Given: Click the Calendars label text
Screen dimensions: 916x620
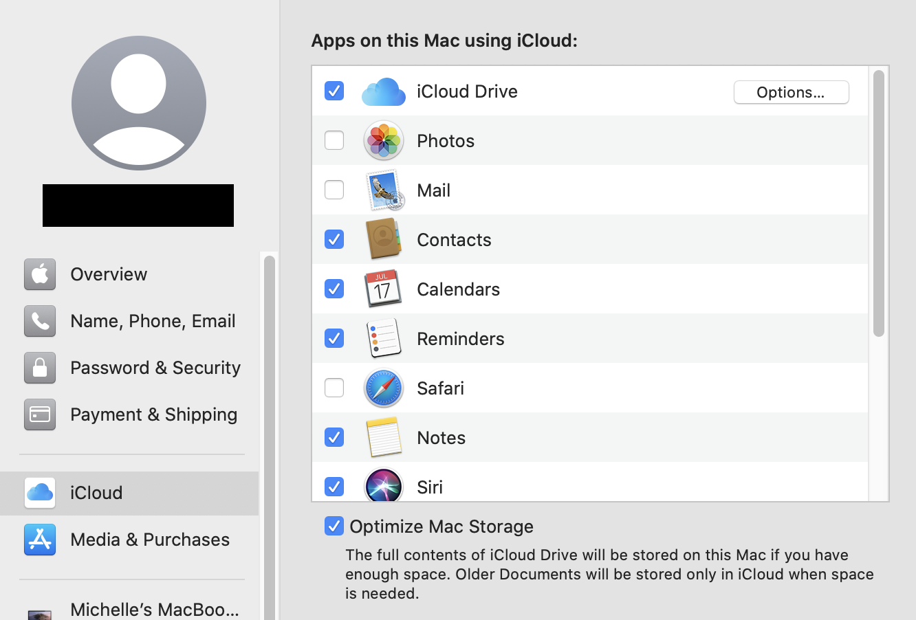Looking at the screenshot, I should (x=459, y=289).
